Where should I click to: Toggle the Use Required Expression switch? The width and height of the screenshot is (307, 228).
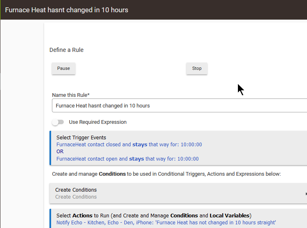pos(58,122)
